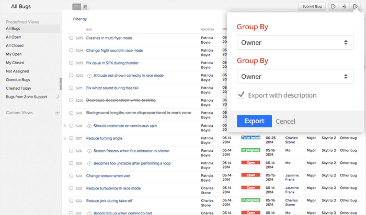Click the export icon in the toolbar
The height and width of the screenshot is (215, 366).
(356, 7)
